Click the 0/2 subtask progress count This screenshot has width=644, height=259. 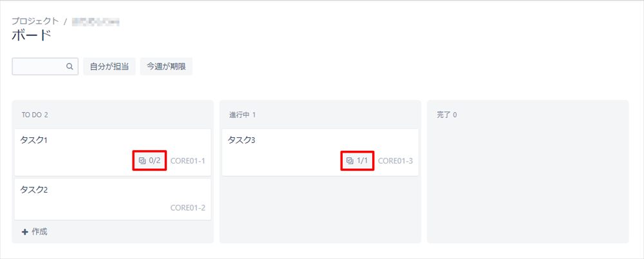coord(155,160)
